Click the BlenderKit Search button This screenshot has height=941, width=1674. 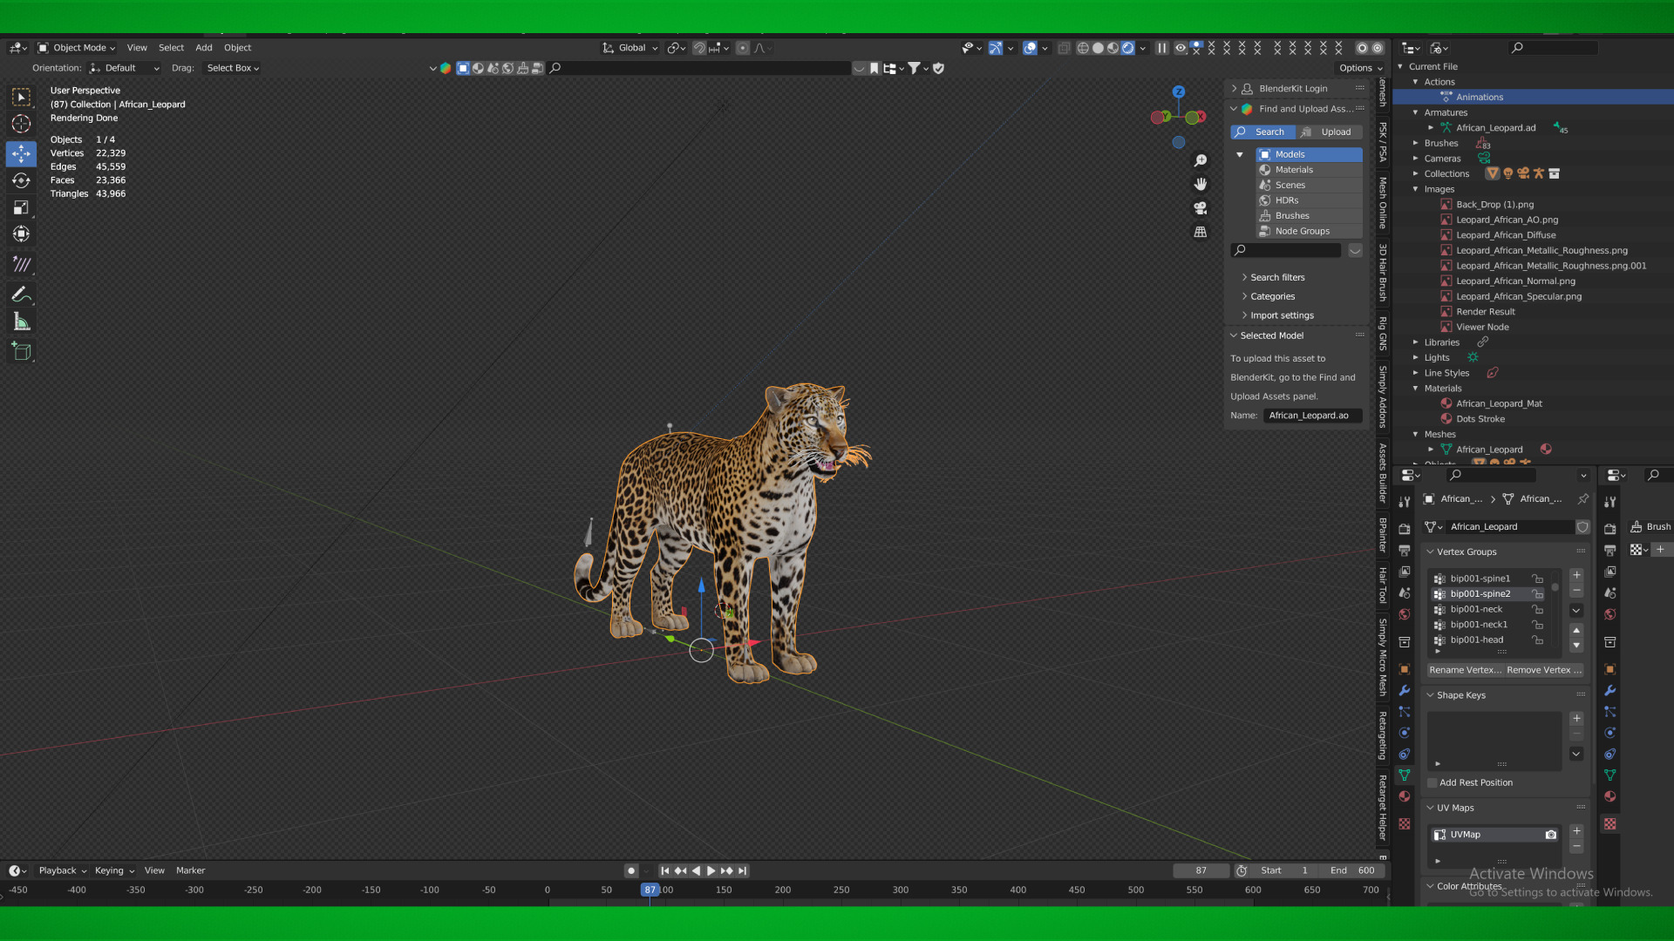[x=1262, y=132]
